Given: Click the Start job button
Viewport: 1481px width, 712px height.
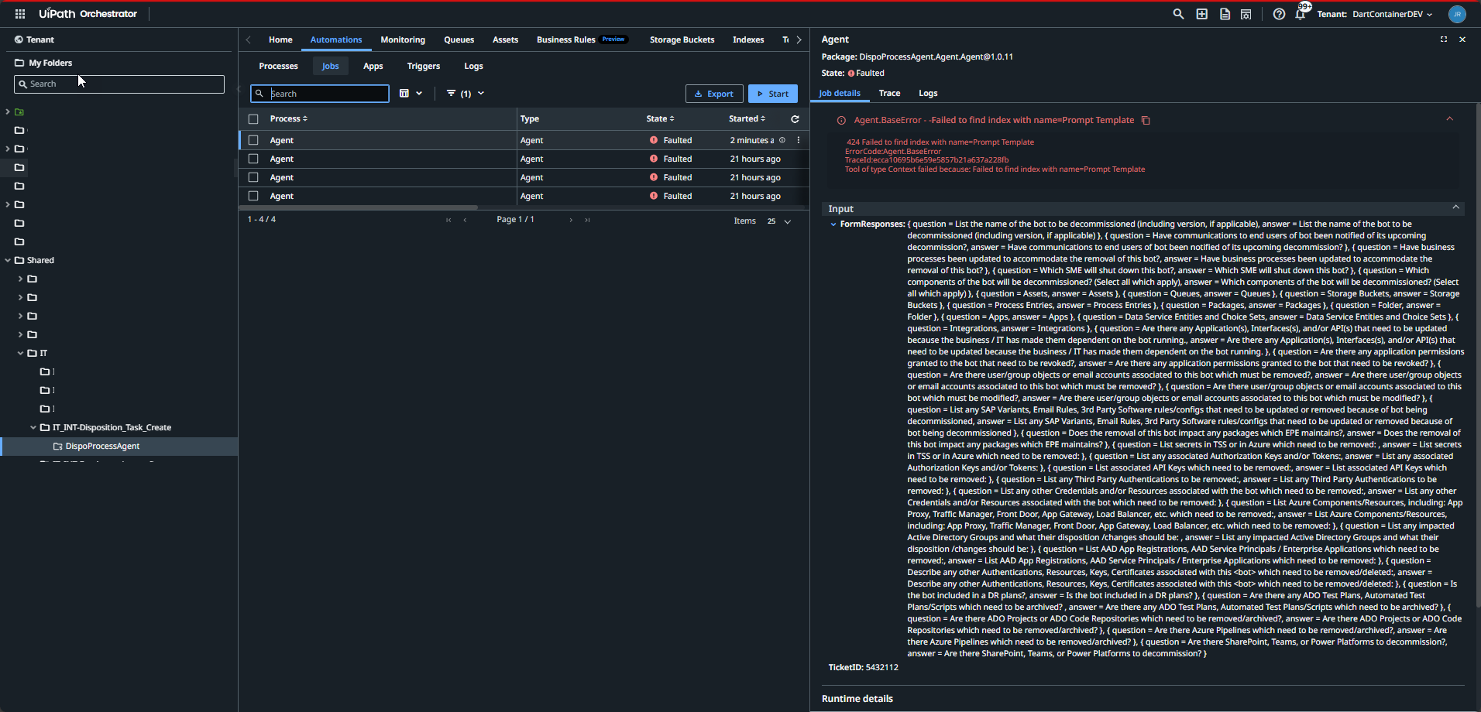Looking at the screenshot, I should point(773,94).
